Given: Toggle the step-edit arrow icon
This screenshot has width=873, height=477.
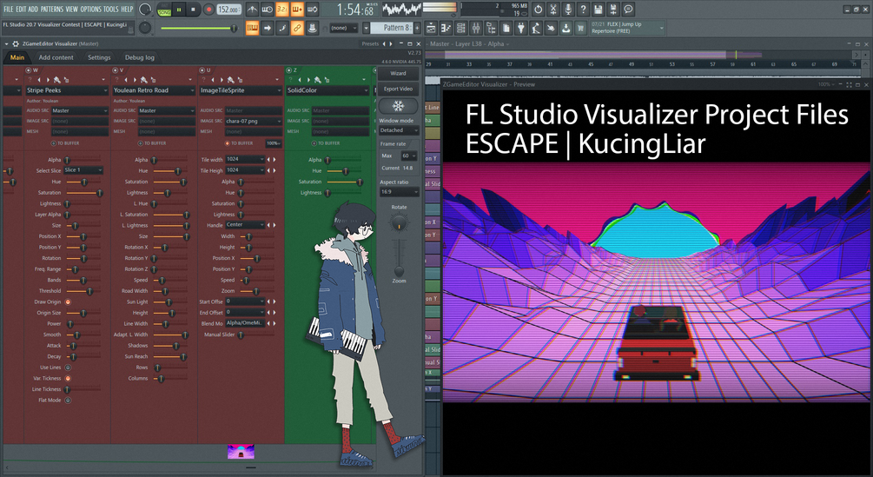Looking at the screenshot, I should pos(267,28).
